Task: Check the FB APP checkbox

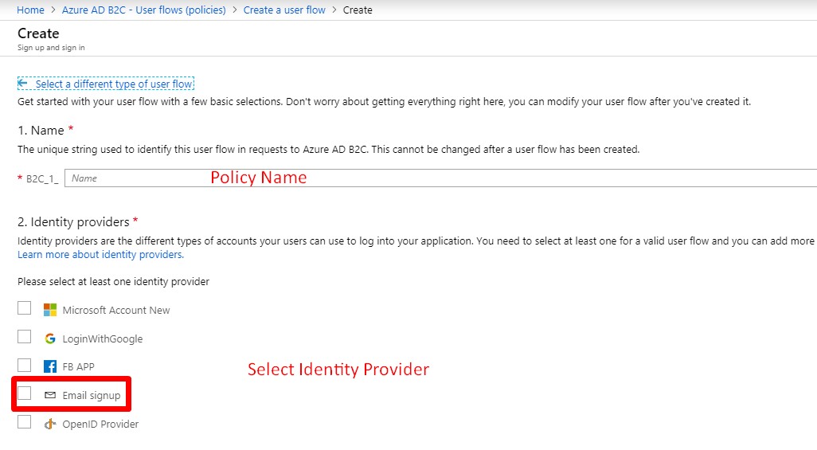Action: click(25, 365)
